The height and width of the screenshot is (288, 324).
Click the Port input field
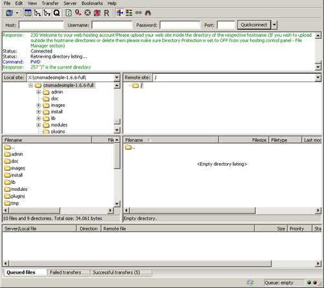point(226,25)
